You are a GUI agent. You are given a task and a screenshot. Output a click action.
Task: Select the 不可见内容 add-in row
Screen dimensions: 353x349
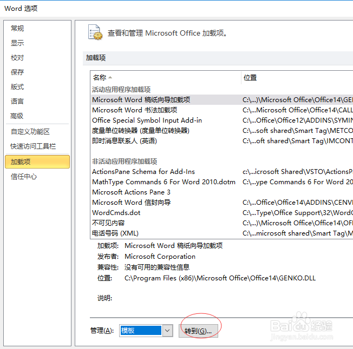coord(222,223)
